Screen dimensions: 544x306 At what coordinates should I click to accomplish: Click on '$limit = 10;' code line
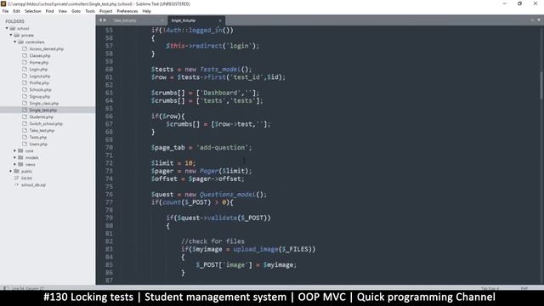[173, 163]
